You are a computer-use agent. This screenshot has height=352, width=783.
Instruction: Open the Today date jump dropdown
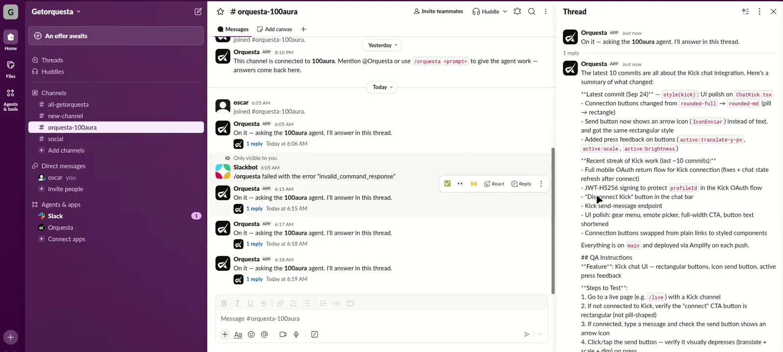[382, 87]
